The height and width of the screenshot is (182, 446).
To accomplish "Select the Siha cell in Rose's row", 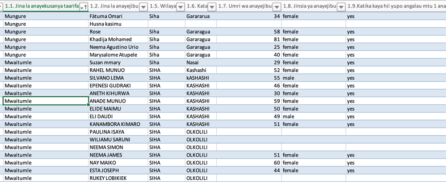I will pyautogui.click(x=166, y=32).
